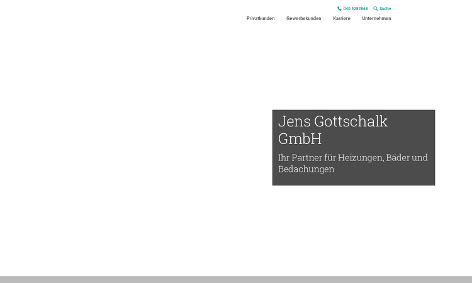Click the Jens Gottschalk GmbH heading

333,130
